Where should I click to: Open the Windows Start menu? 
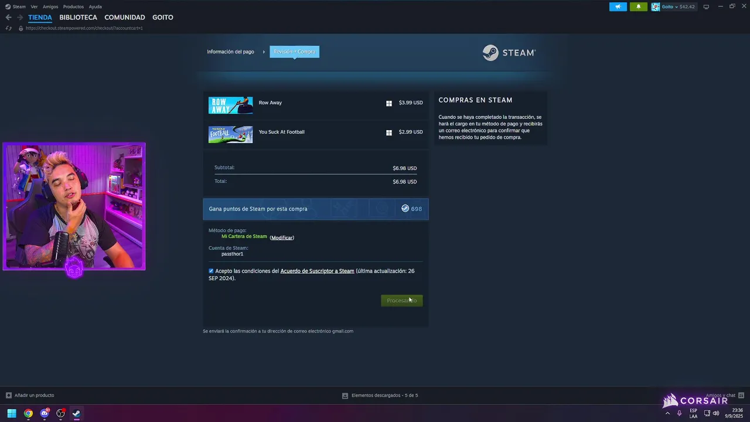tap(12, 413)
